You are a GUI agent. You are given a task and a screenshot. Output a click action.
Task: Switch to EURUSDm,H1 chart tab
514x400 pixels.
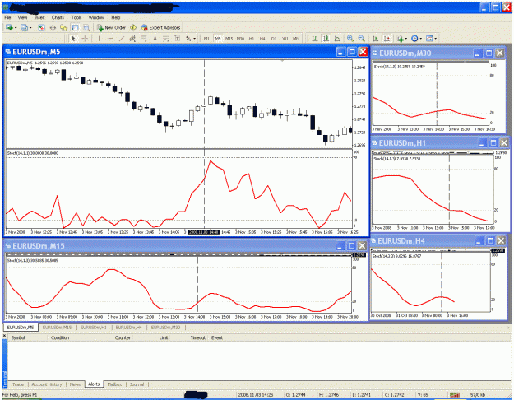(x=94, y=328)
